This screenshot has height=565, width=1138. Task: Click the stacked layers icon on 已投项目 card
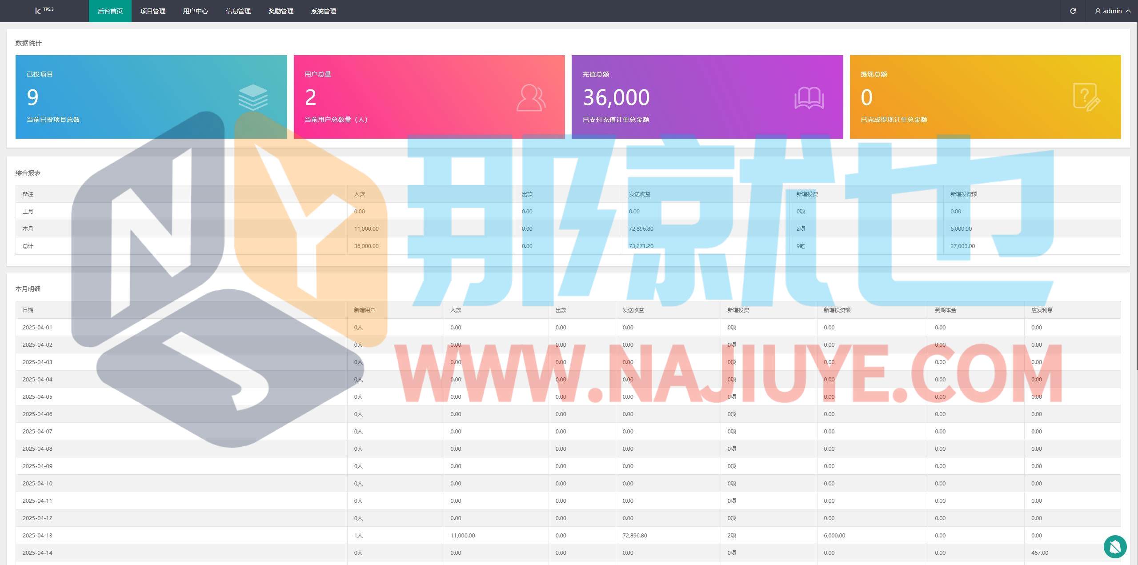(x=253, y=97)
